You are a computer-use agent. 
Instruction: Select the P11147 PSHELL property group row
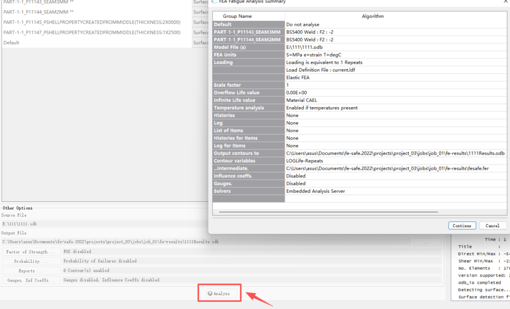[x=97, y=32]
